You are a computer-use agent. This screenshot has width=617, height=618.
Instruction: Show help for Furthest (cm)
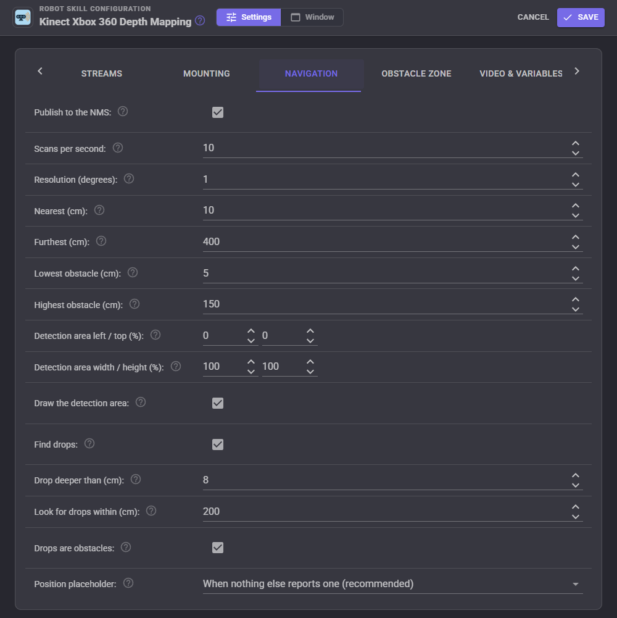[101, 241]
